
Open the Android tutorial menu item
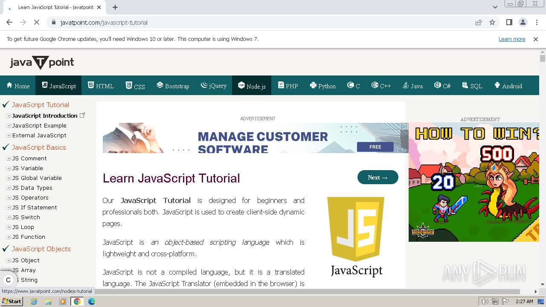click(508, 86)
